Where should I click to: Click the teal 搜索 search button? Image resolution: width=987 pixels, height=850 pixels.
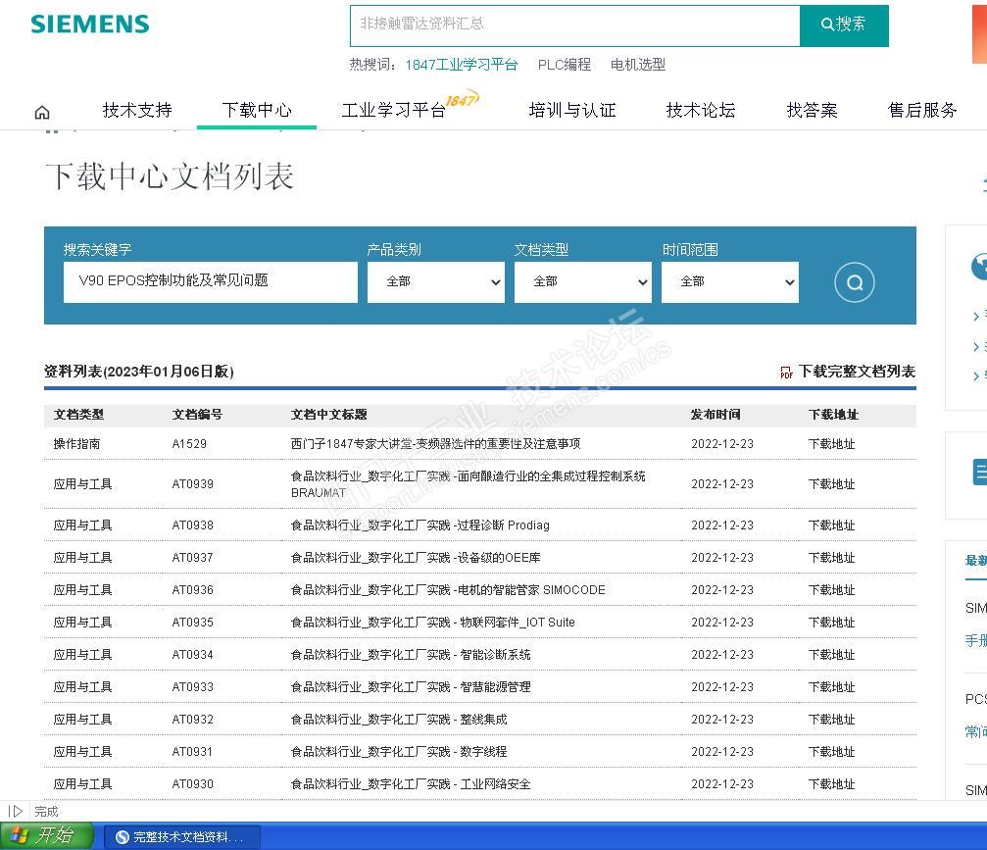coord(844,25)
